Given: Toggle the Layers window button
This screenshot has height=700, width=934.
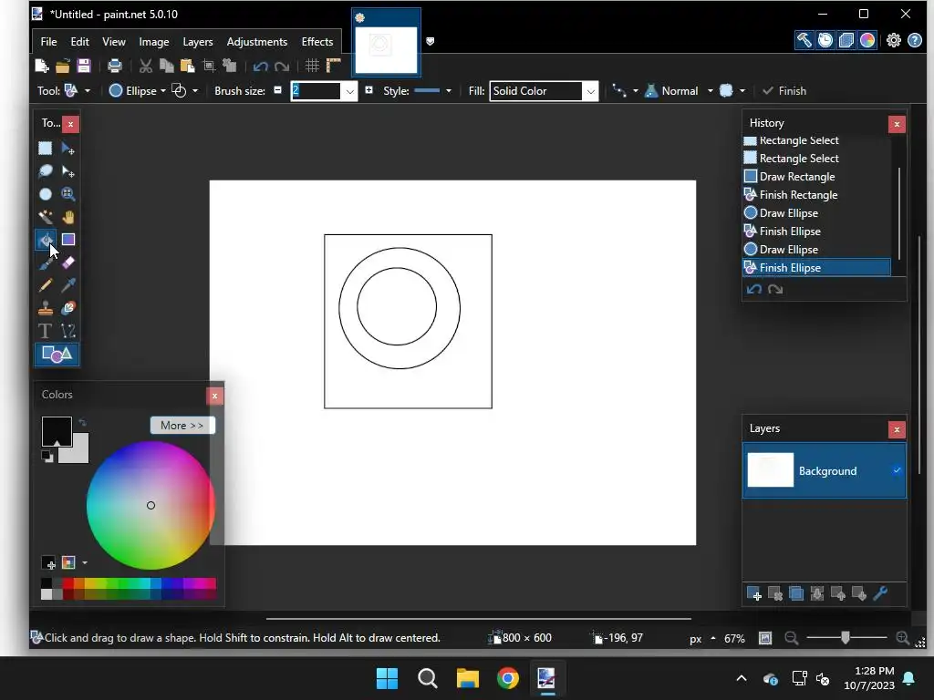Looking at the screenshot, I should [846, 40].
